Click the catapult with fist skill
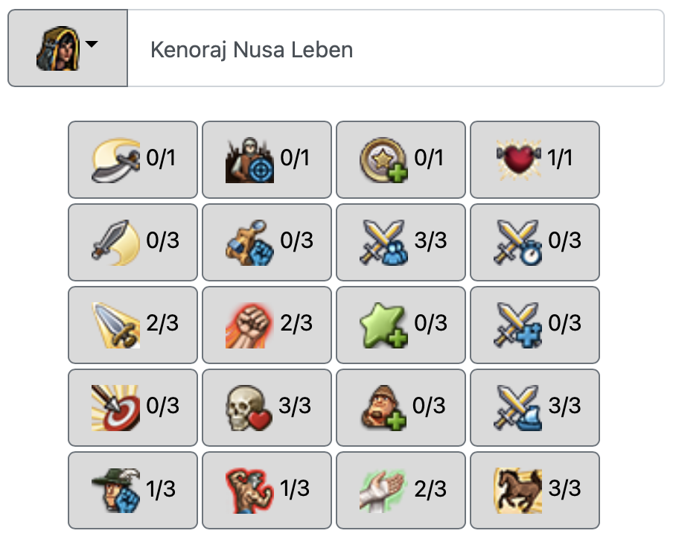 click(x=267, y=241)
